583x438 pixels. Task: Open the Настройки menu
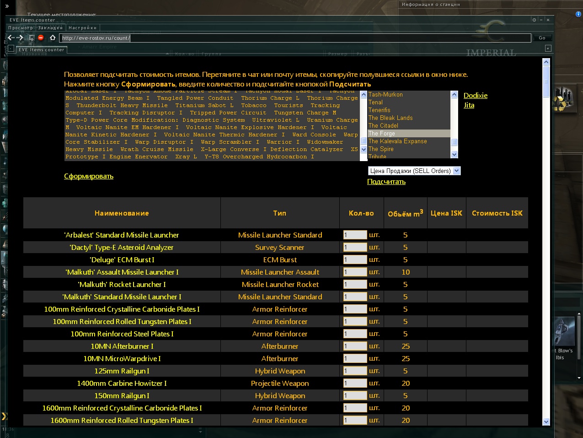coord(83,28)
